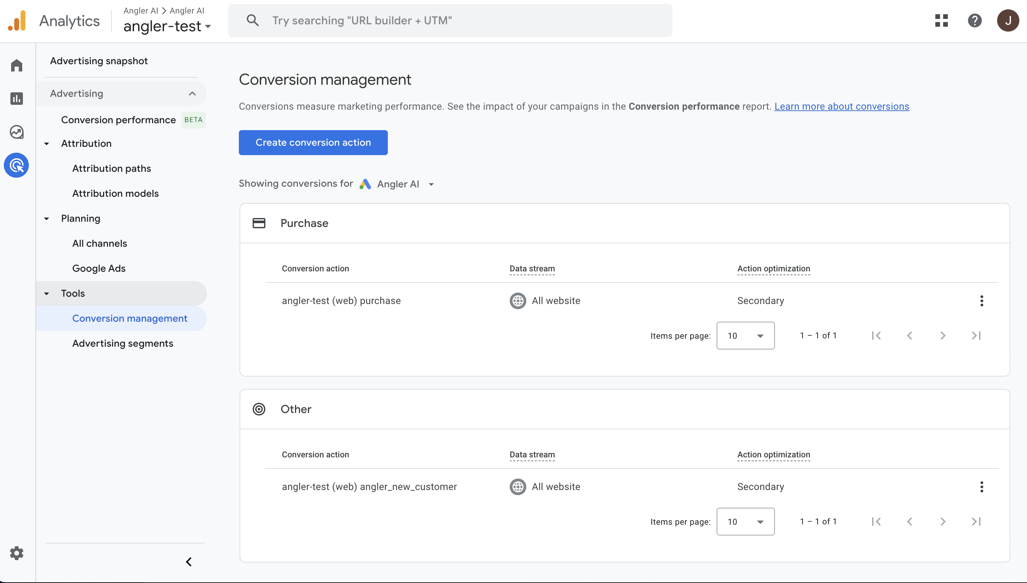Collapse the Advertising section chevron
Screen dimensions: 1027x583
click(x=192, y=94)
